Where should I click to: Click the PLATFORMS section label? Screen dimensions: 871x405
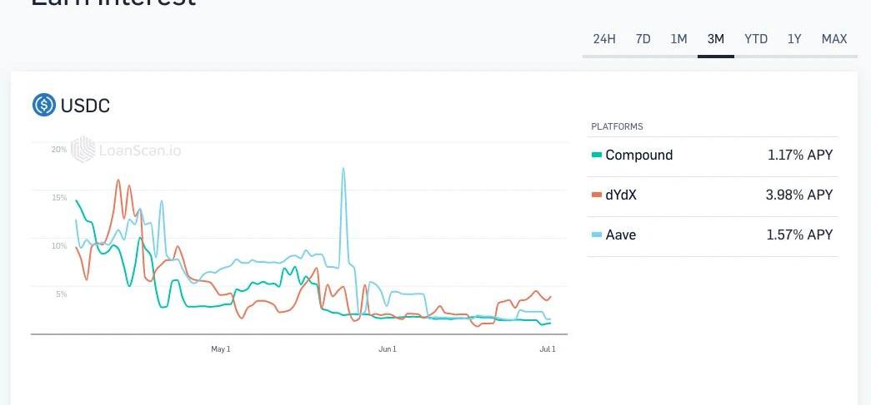617,127
